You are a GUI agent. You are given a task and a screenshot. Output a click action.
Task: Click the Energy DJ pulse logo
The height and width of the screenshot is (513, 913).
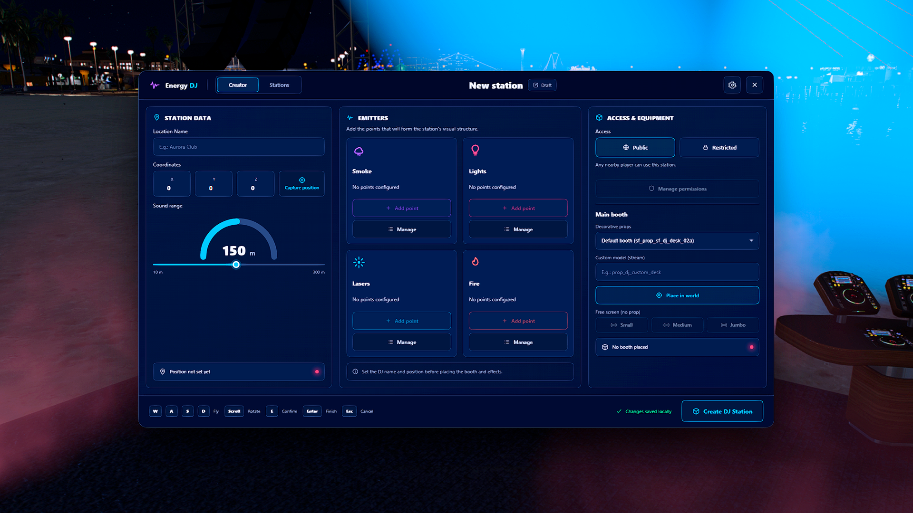tap(155, 85)
